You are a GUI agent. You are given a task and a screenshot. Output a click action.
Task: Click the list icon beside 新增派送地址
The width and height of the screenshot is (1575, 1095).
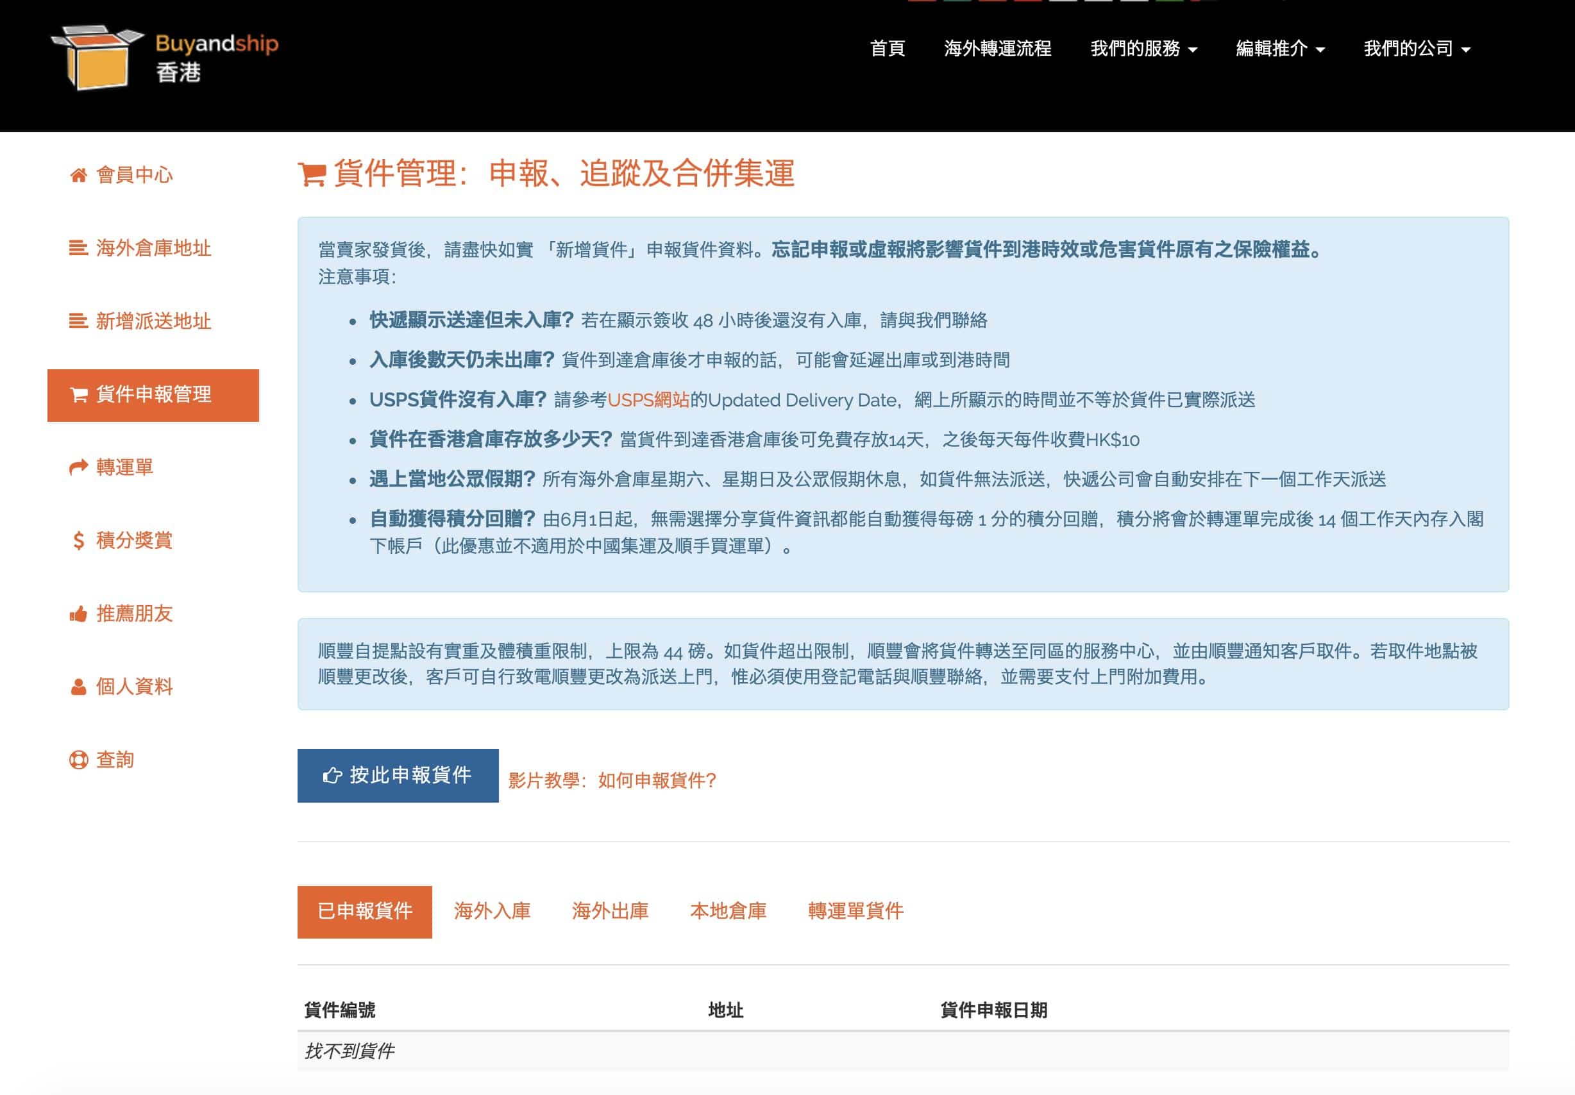pos(78,322)
